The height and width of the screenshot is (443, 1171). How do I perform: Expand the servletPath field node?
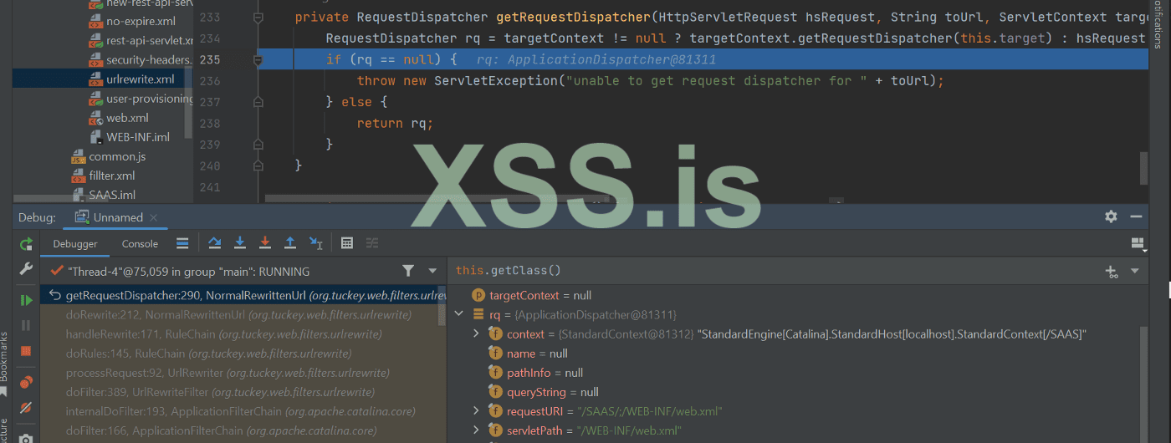click(x=477, y=430)
